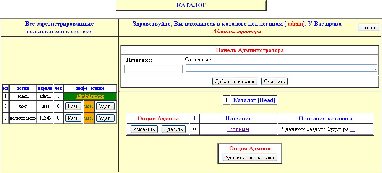Click Удалить next to Изменить in Фильмы row

point(173,129)
